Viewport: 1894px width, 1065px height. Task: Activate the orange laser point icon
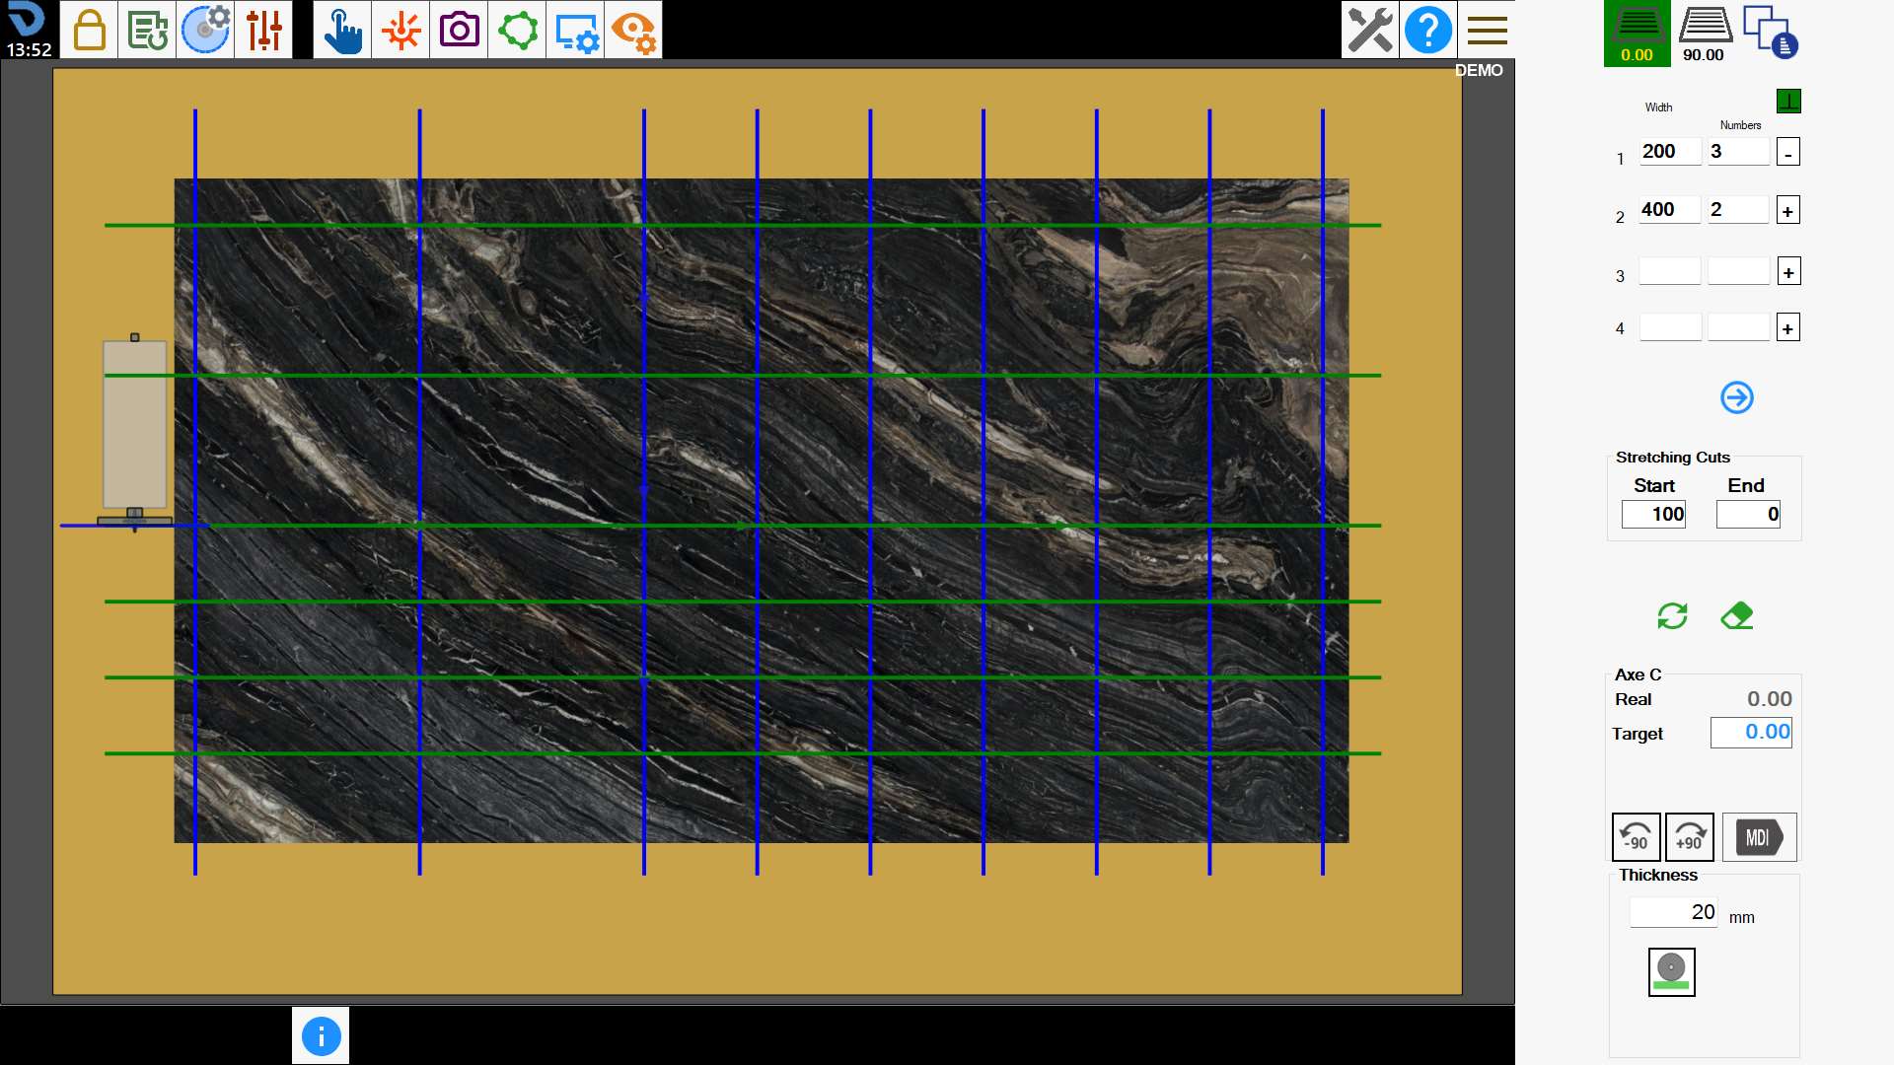(x=401, y=30)
